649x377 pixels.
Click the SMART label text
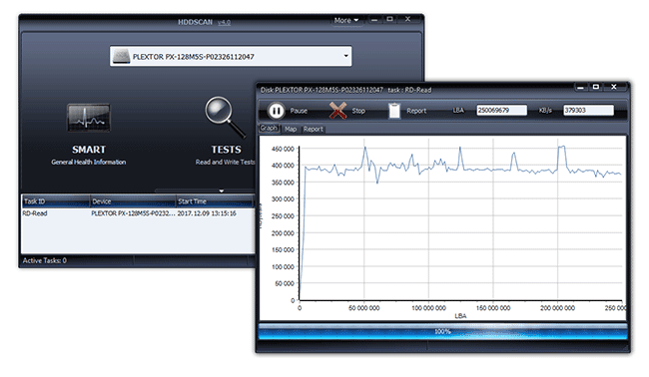click(89, 150)
